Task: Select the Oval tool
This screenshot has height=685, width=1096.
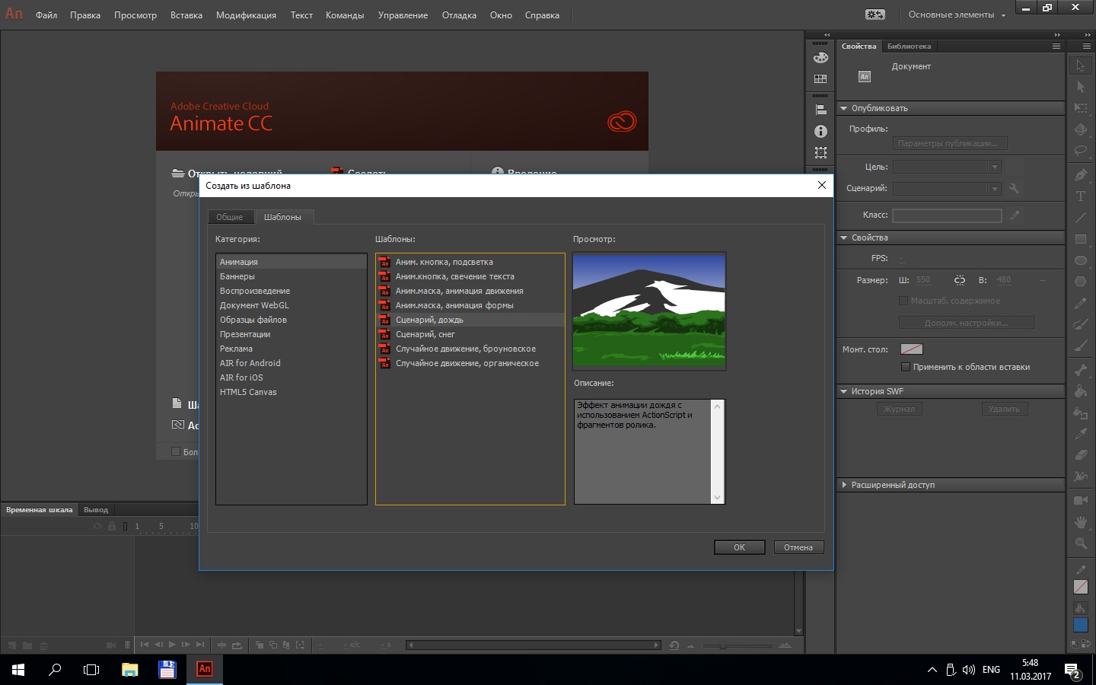Action: 1080,260
